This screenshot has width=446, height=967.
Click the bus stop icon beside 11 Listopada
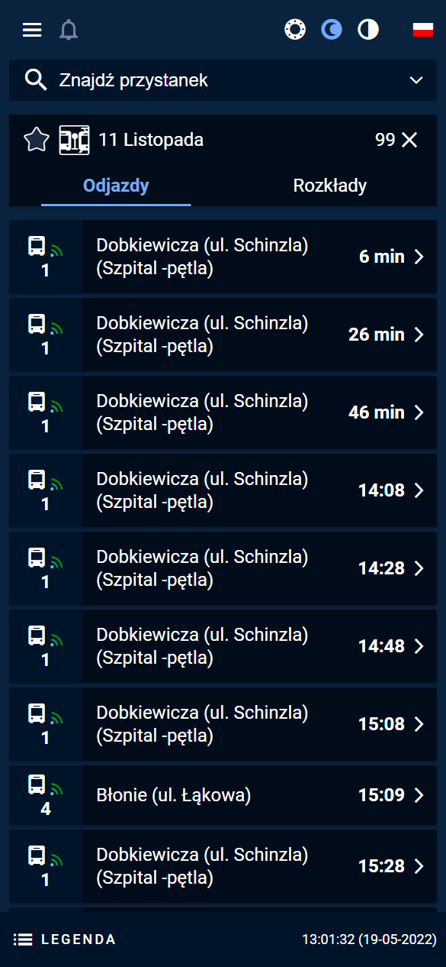coord(75,140)
